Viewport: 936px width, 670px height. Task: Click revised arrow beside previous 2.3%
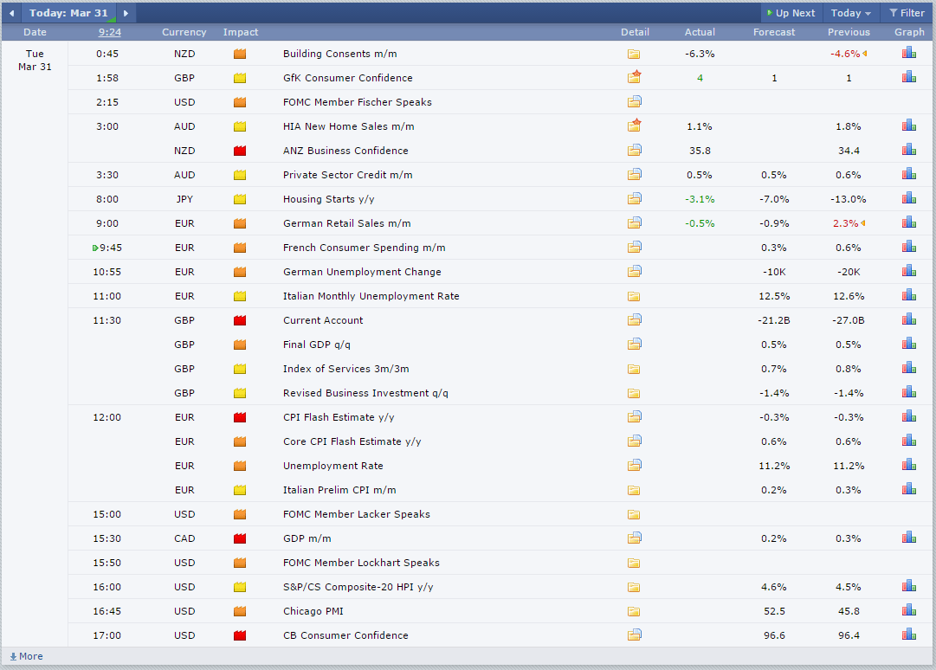tap(863, 223)
